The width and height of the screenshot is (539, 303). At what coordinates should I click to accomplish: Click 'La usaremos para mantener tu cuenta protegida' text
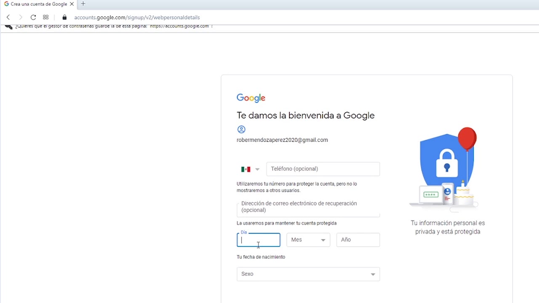287,223
